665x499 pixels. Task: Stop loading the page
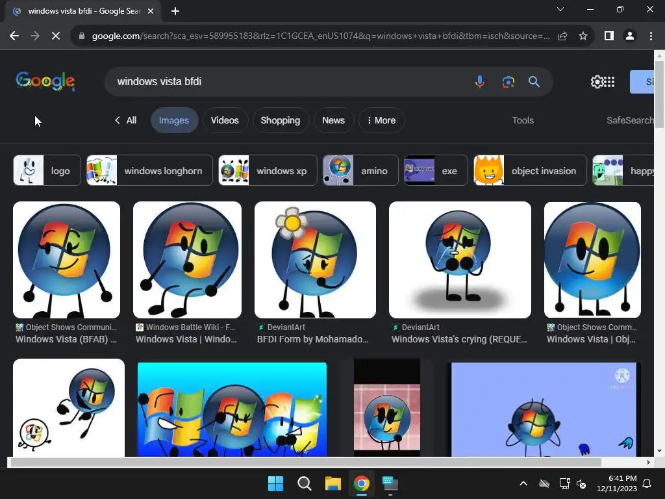click(x=56, y=36)
